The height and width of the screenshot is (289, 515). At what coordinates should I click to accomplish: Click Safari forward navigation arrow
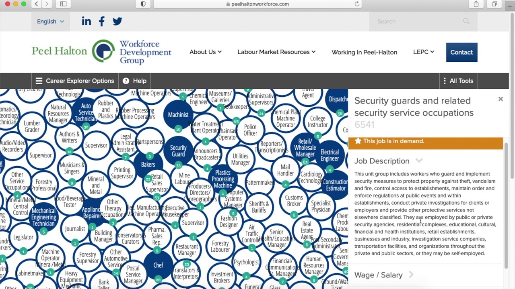click(x=47, y=4)
